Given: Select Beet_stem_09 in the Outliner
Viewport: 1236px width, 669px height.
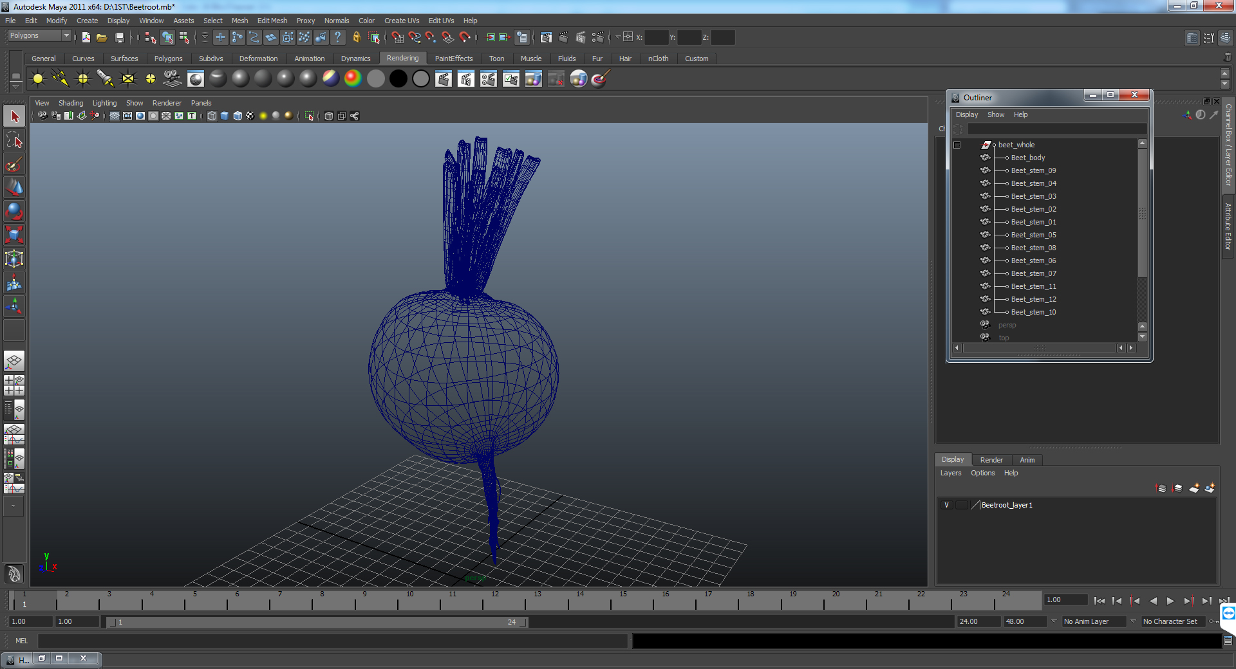Looking at the screenshot, I should click(x=1033, y=170).
